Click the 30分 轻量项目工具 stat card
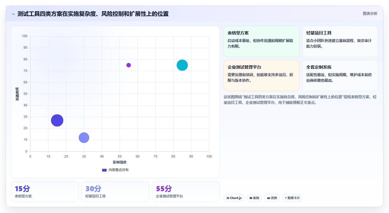This screenshot has width=389, height=213. click(x=115, y=191)
